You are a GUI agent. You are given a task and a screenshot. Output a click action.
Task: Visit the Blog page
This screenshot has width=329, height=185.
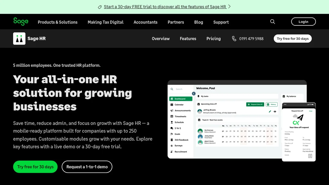pos(199,22)
